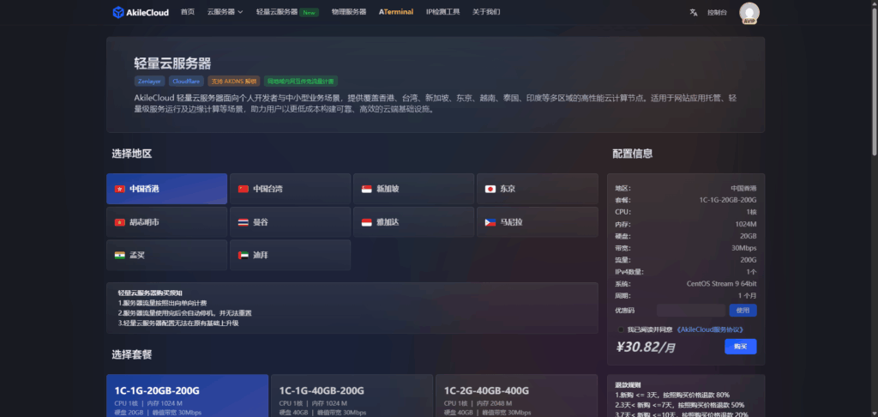Click the 轻量云服务器购买须知 notice title
This screenshot has width=878, height=417.
150,293
